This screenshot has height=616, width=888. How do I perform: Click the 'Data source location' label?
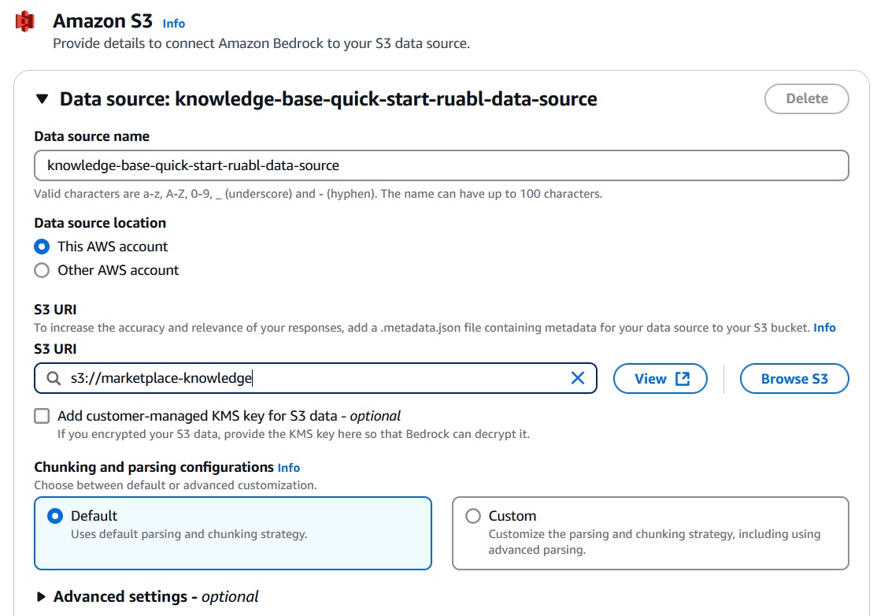[x=100, y=223]
